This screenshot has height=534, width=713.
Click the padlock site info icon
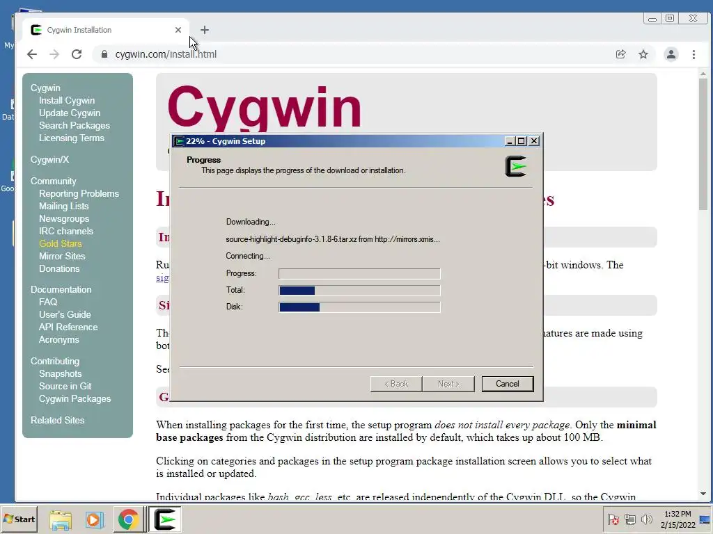point(104,54)
